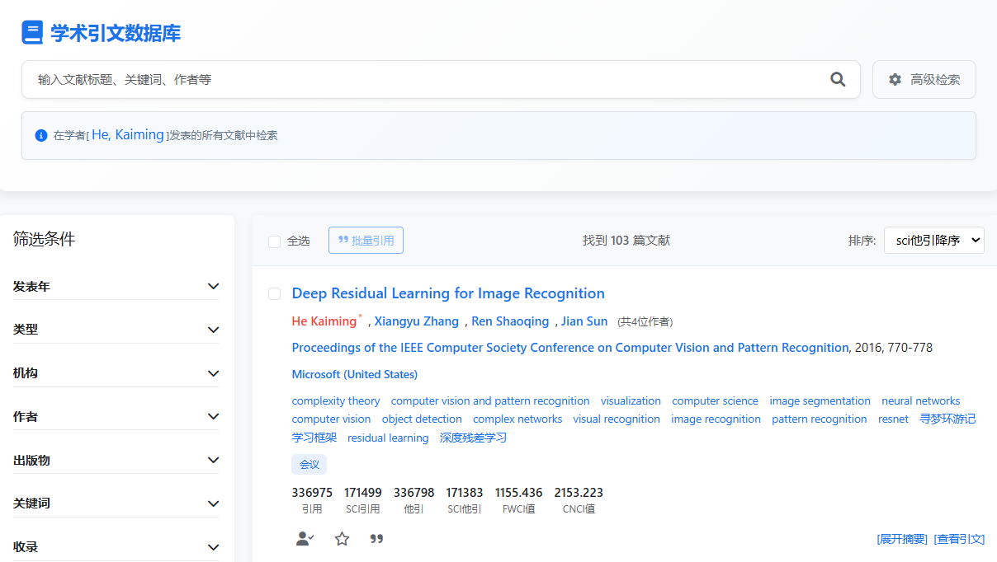Check the Deep Residual Learning paper checkbox

point(275,294)
